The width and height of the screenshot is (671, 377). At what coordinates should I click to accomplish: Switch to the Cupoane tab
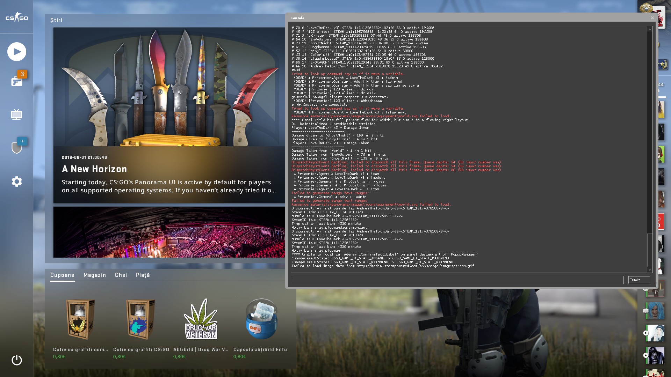pyautogui.click(x=62, y=275)
